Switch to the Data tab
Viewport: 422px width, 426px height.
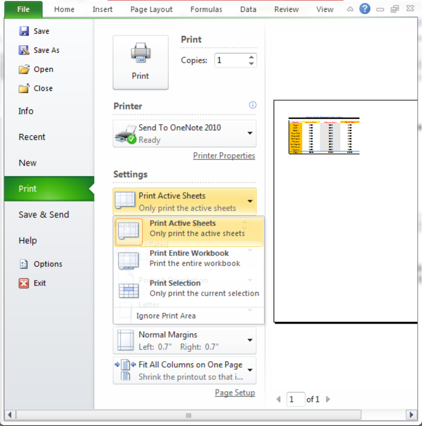pos(248,9)
